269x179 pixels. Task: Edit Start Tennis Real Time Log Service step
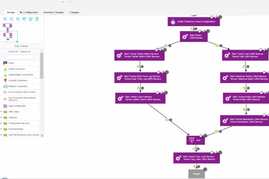[x=163, y=72]
